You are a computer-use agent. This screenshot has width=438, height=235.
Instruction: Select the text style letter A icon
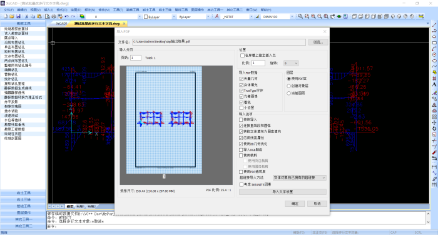[x=216, y=17]
